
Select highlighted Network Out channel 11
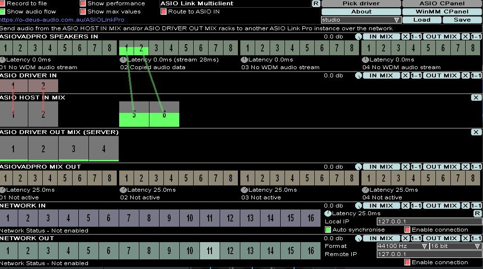(x=210, y=251)
